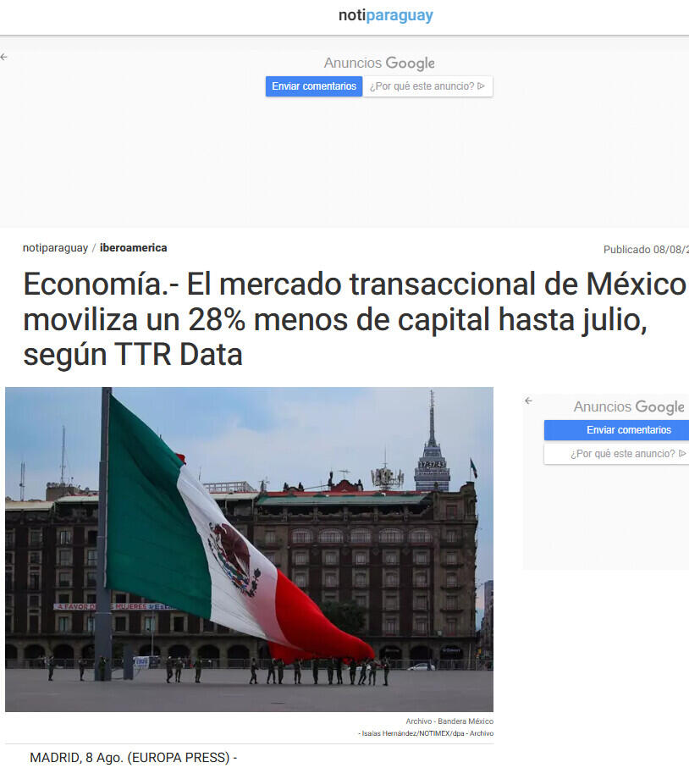Click the AdChoices triangle icon in sidebar ad
The width and height of the screenshot is (689, 768).
(682, 454)
